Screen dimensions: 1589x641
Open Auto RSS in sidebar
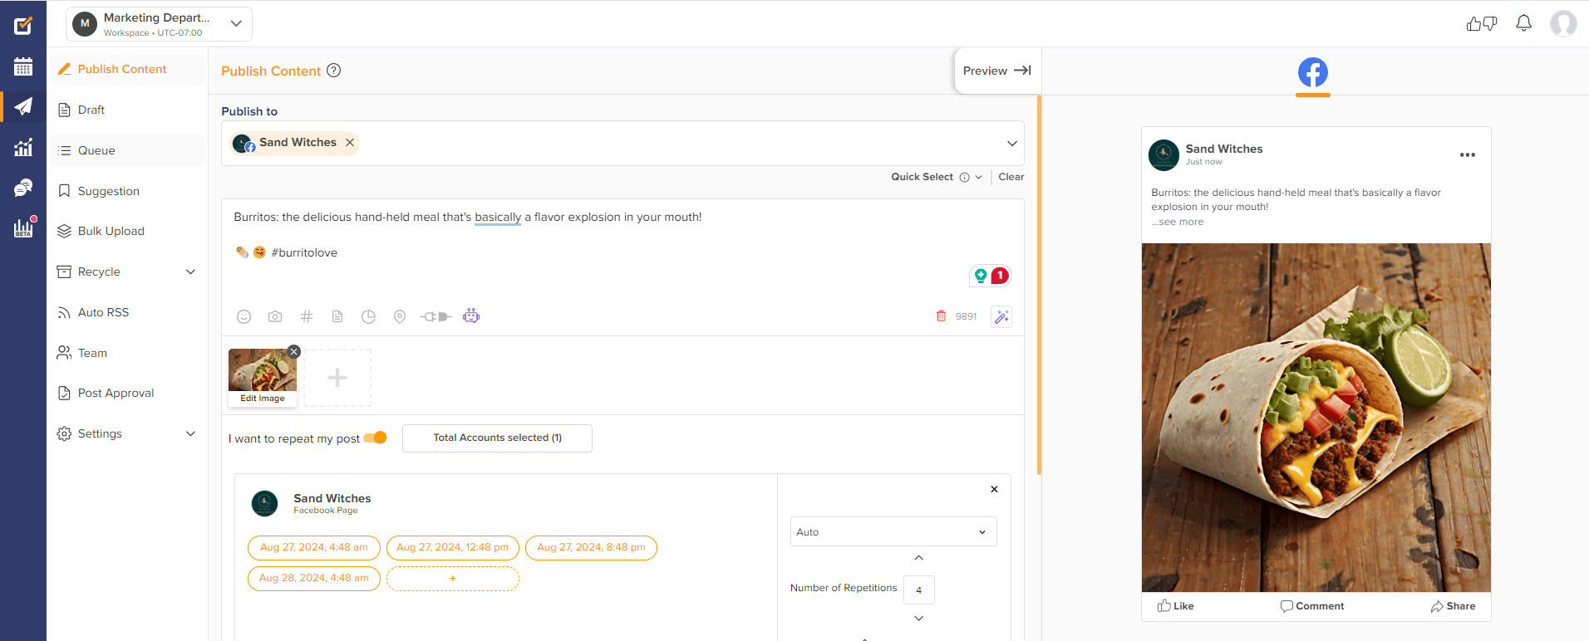[x=126, y=312]
